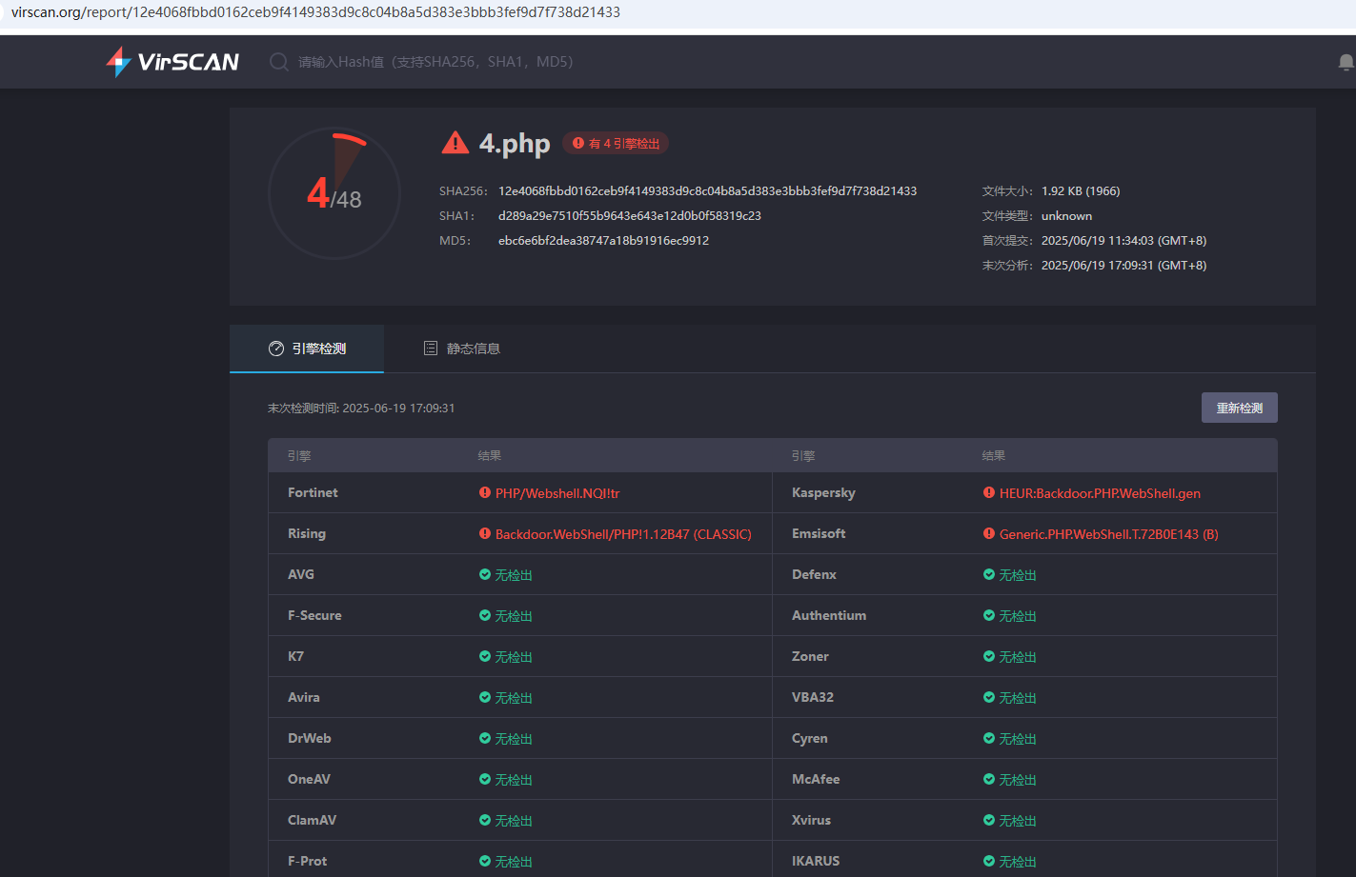Click the green check icon for AVG

coord(485,575)
